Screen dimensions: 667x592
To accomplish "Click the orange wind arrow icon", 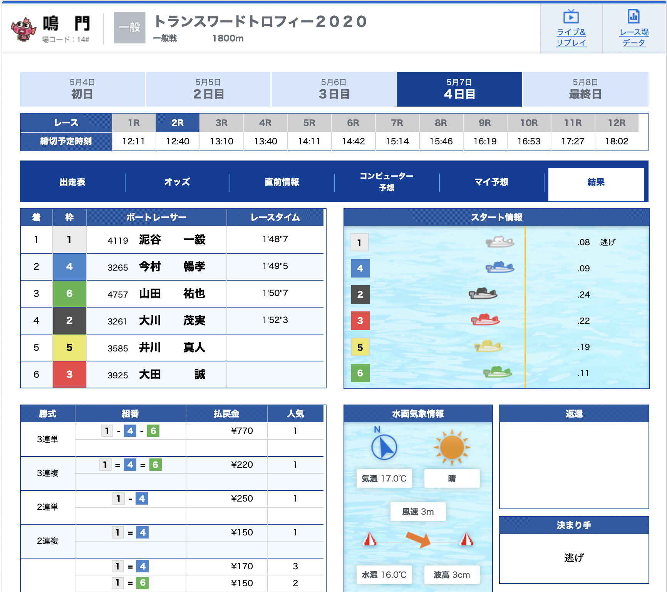I will click(x=419, y=539).
